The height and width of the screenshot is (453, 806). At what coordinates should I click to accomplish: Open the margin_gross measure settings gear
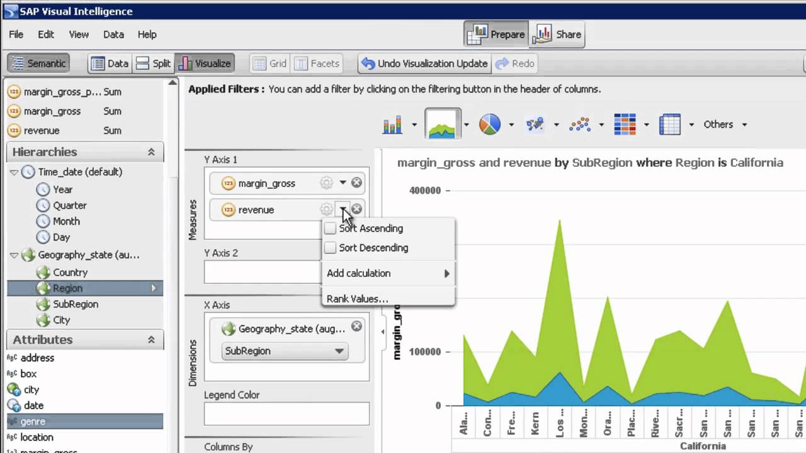tap(326, 183)
